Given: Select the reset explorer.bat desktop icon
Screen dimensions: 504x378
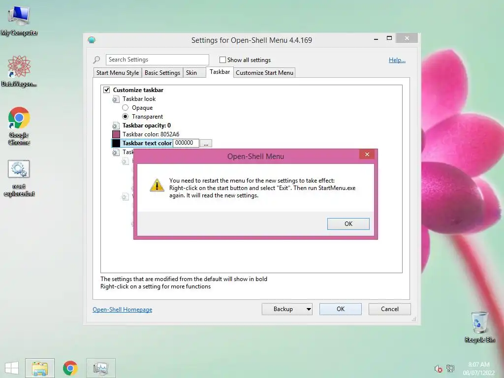Looking at the screenshot, I should click(19, 178).
